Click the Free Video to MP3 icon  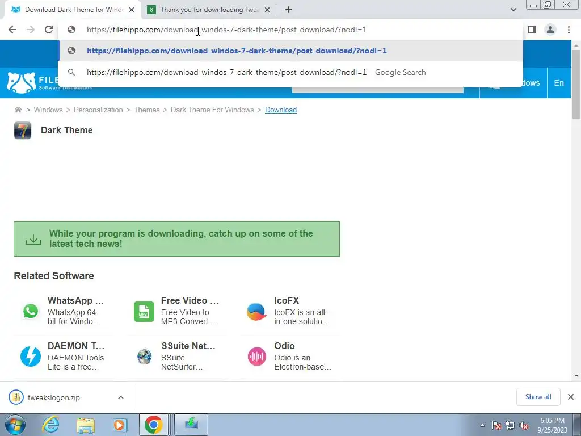(x=144, y=312)
